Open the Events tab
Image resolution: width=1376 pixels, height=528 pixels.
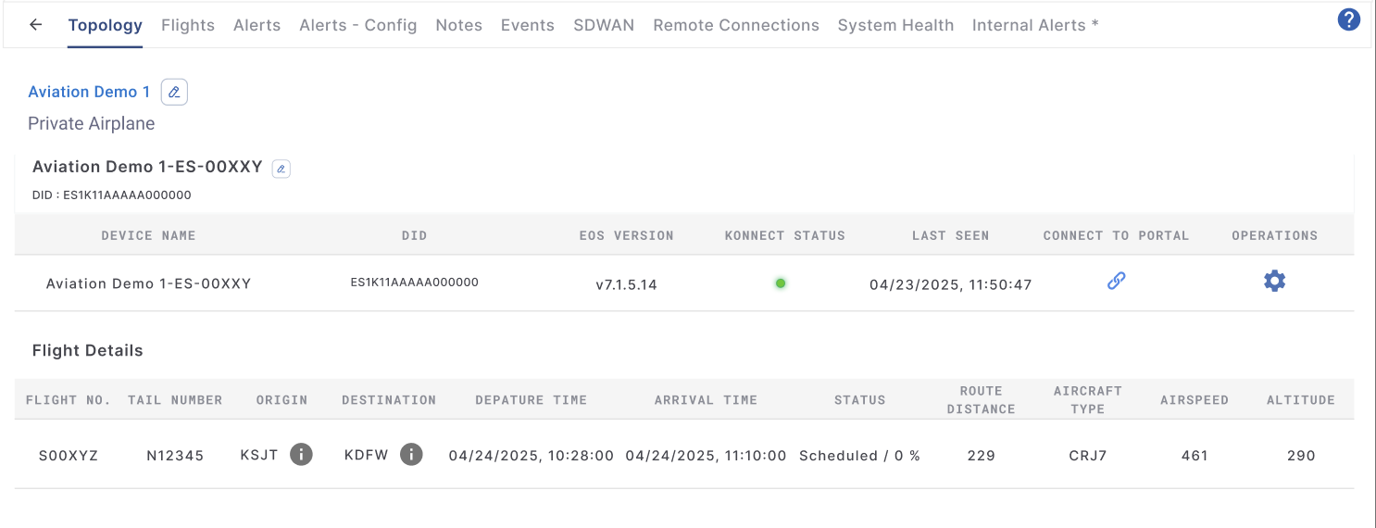[527, 25]
